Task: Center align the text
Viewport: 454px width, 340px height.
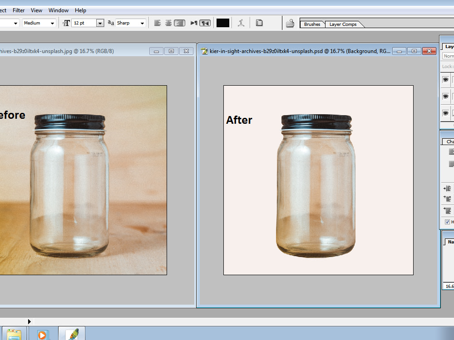Action: 168,23
